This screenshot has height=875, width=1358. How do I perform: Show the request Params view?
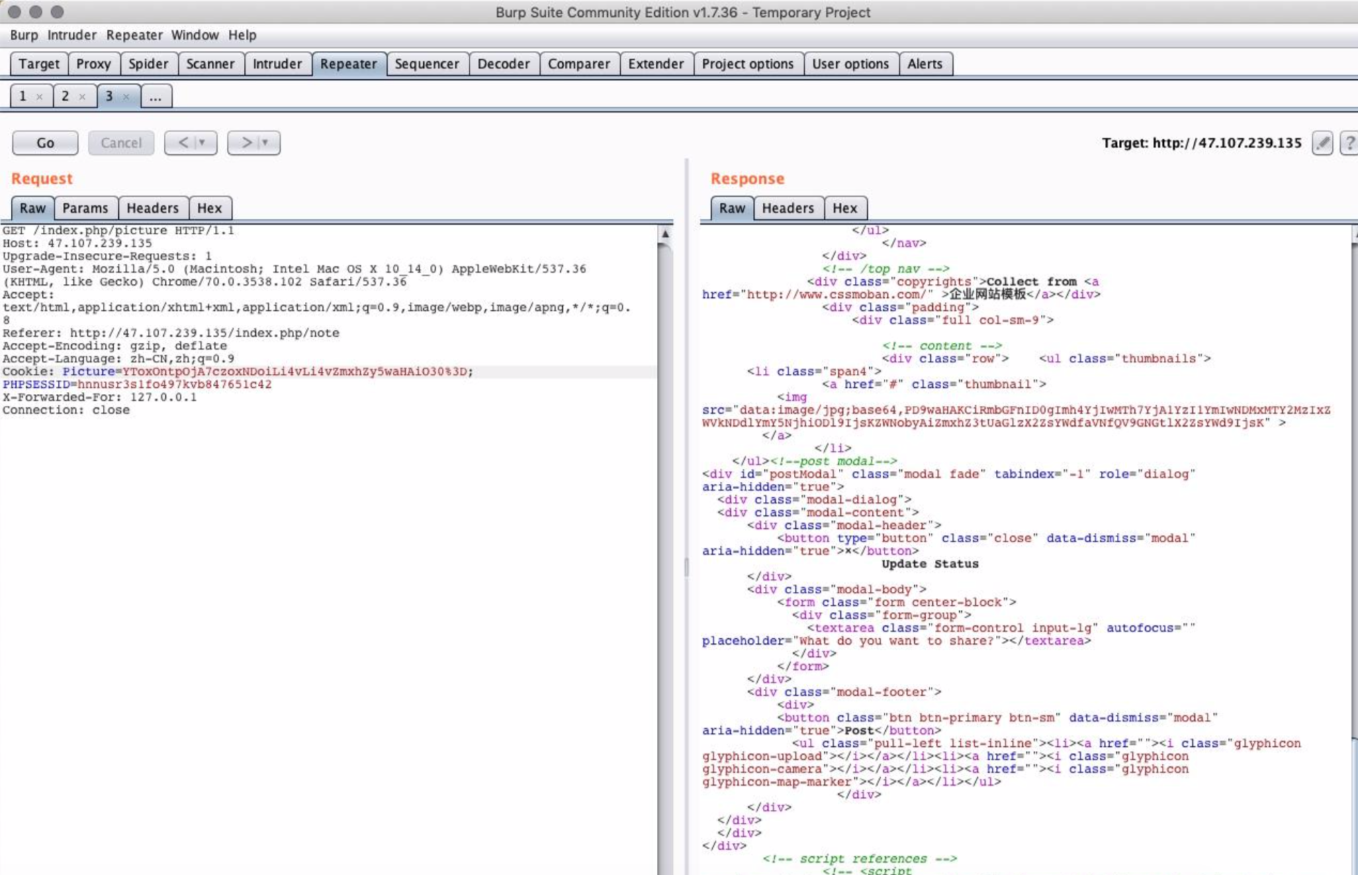(x=85, y=208)
